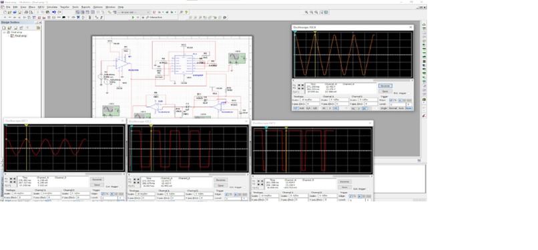Viewport: 538px width, 250px height.
Task: Click horizontal scrollbar under XSC4 waveform display
Action: click(352, 80)
